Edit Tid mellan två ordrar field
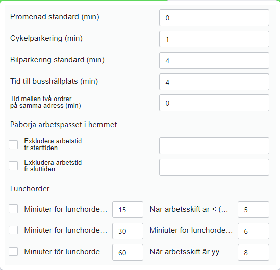The width and height of the screenshot is (280, 270). [214, 103]
